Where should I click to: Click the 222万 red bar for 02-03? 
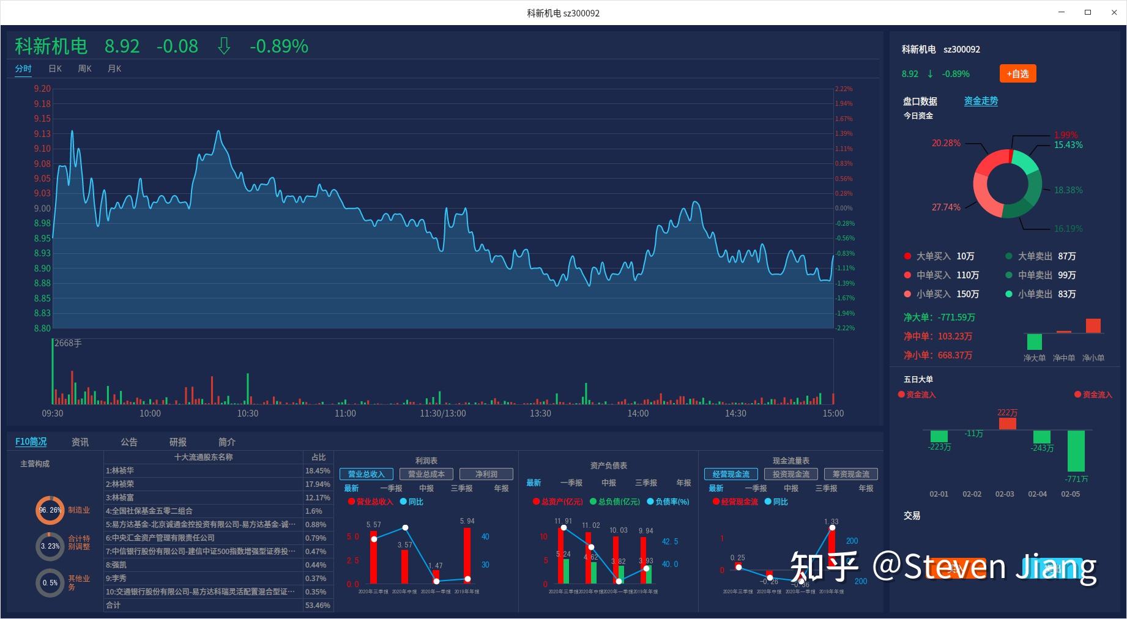pyautogui.click(x=1007, y=424)
